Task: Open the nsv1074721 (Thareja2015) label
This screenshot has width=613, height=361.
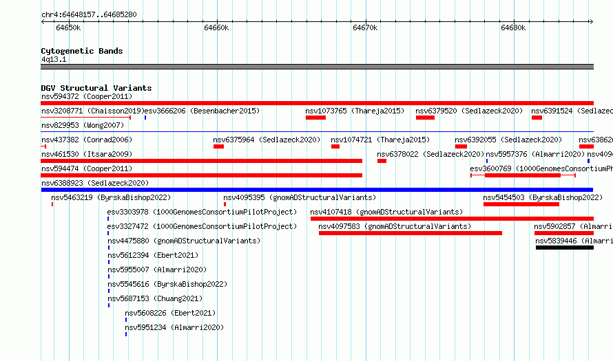Action: 380,140
